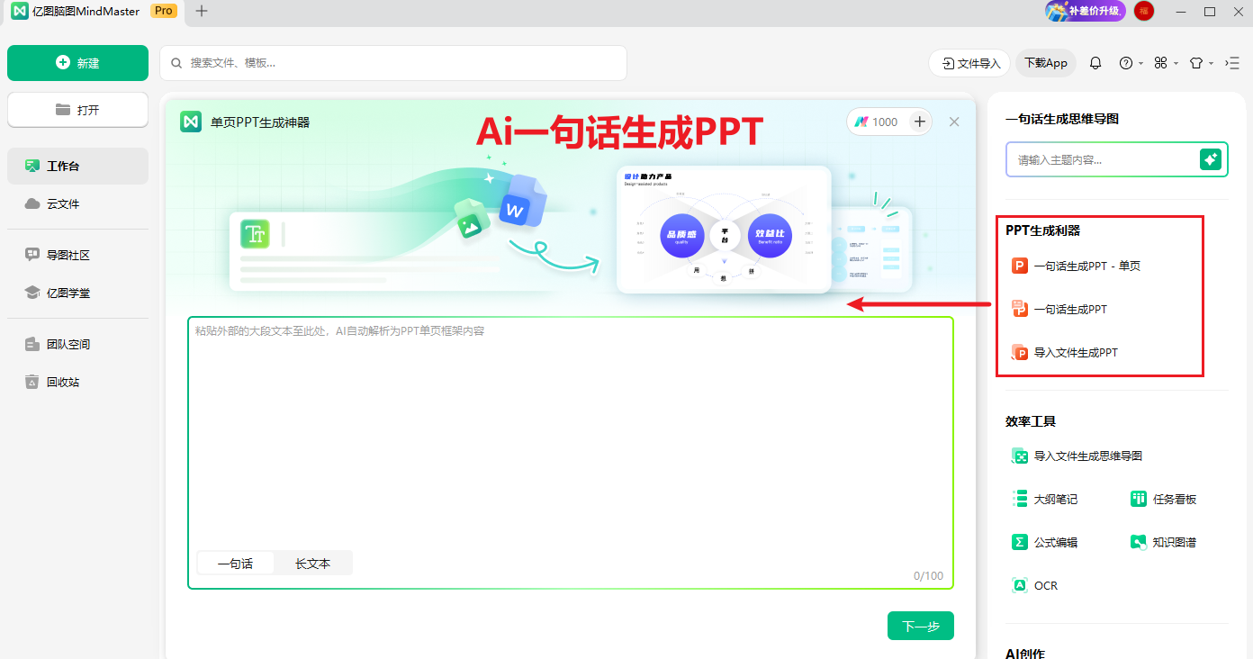Viewport: 1253px width, 659px height.
Task: Open 团队空间 in the sidebar
Action: (77, 344)
